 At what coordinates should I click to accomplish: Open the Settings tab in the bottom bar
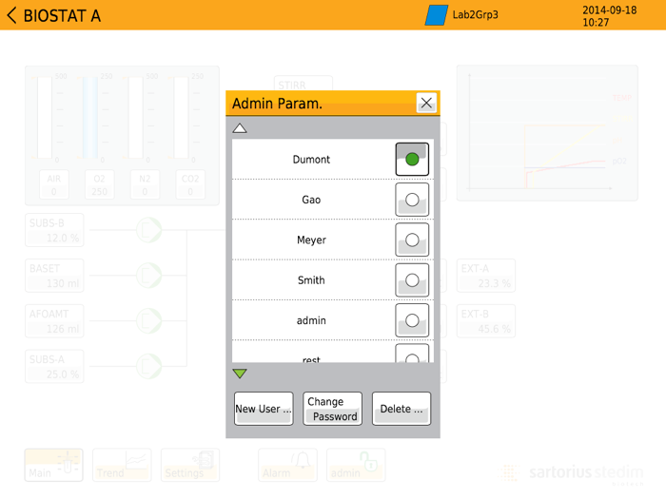click(190, 465)
